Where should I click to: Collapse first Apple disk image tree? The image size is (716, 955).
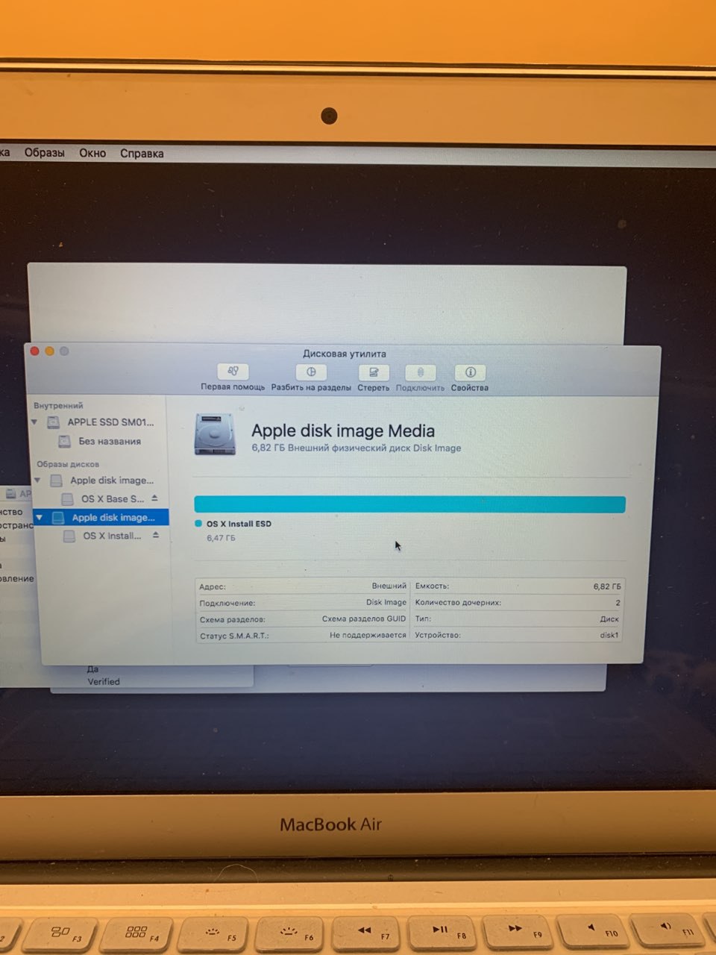tap(37, 480)
